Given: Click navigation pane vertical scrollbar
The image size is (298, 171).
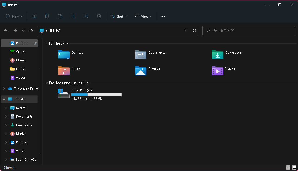Looking at the screenshot, I should pyautogui.click(x=40, y=111).
